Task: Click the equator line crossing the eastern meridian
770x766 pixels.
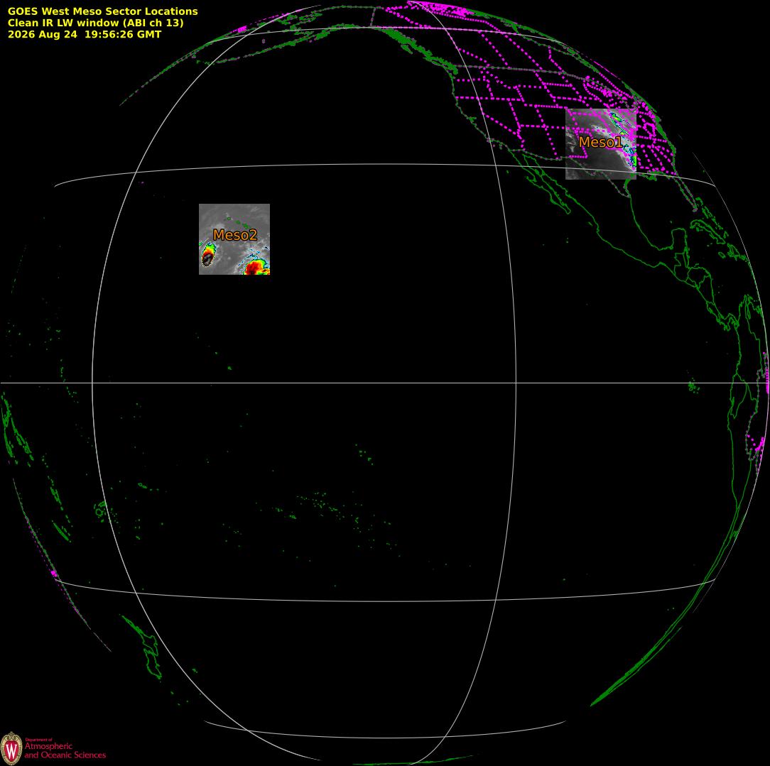Action: pyautogui.click(x=516, y=383)
